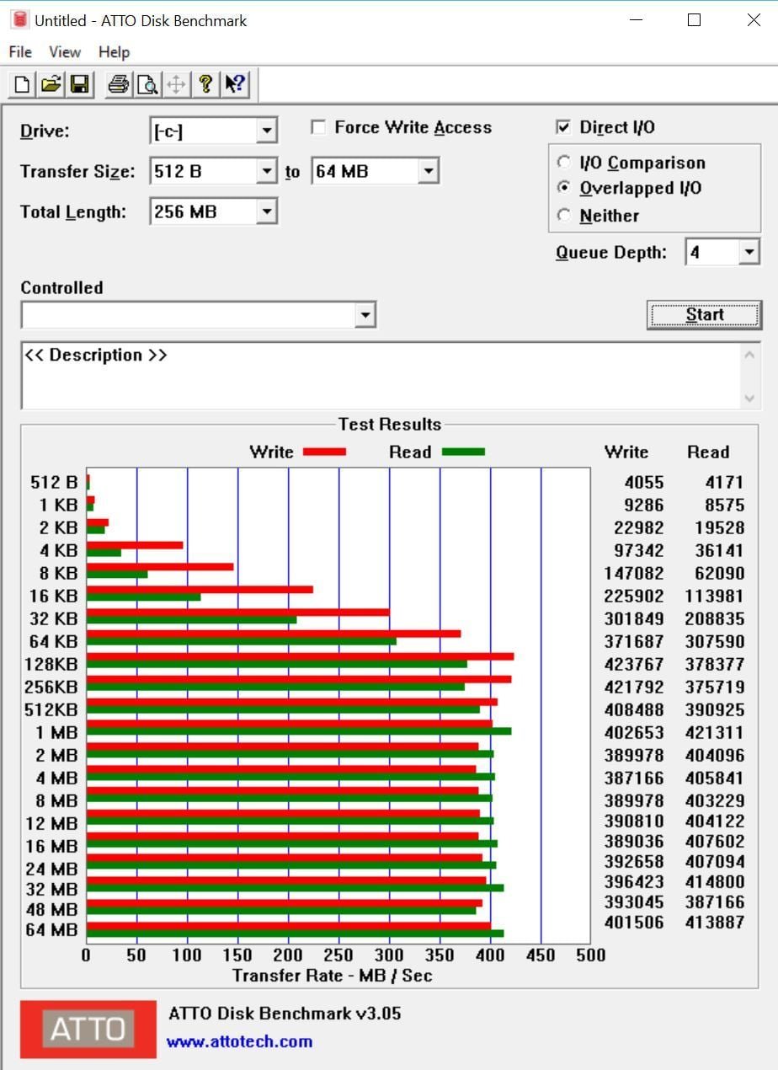
Task: Open the View menu
Action: point(65,52)
